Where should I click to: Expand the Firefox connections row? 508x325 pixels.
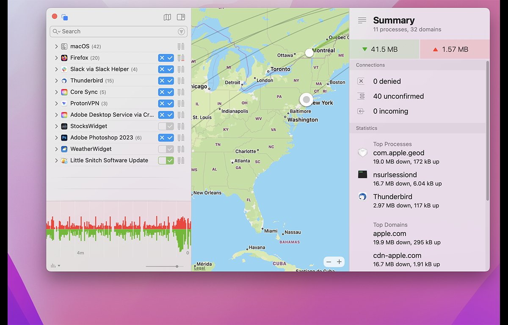[56, 58]
